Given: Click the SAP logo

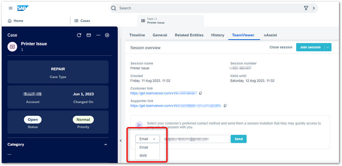Looking at the screenshot, I should coord(23,8).
